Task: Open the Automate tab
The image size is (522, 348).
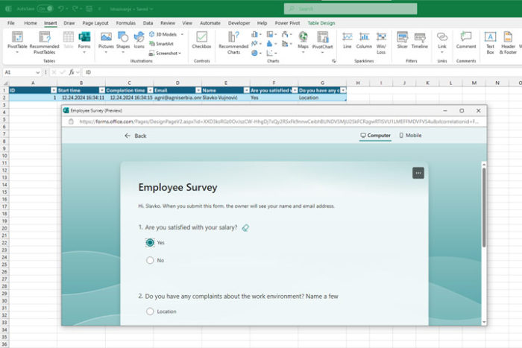Action: click(210, 23)
